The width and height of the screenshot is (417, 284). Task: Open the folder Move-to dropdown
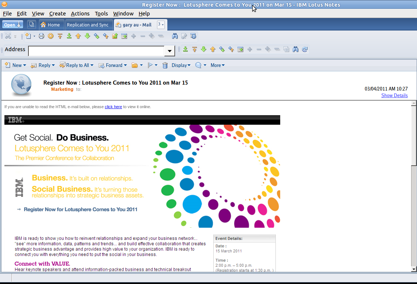coord(141,65)
